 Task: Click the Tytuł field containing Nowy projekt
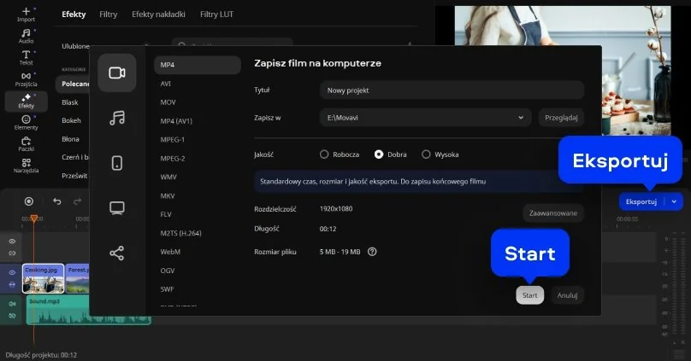pyautogui.click(x=451, y=90)
